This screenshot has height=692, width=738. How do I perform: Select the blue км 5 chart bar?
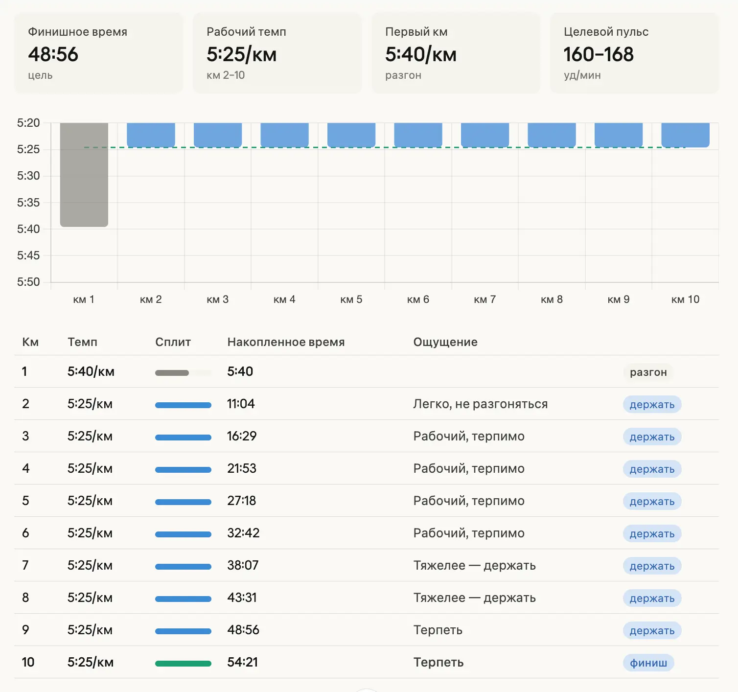point(351,135)
